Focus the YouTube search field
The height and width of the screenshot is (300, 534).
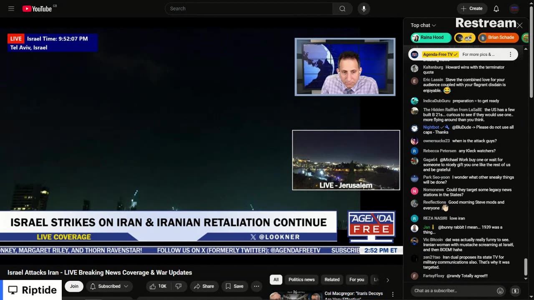coord(249,8)
